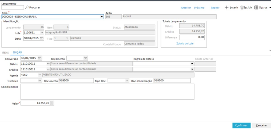
Task: Click the Doc. Conciliação field
Action: [x=172, y=81]
